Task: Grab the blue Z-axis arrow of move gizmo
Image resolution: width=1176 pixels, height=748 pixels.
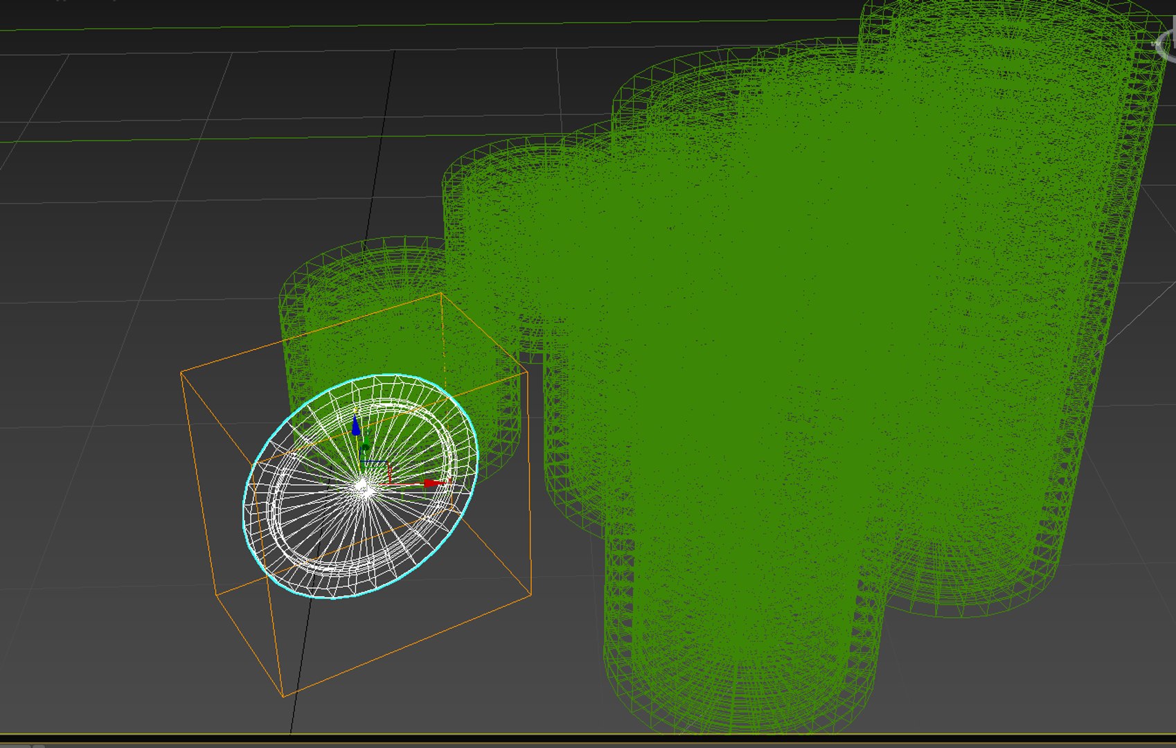Action: click(x=356, y=425)
